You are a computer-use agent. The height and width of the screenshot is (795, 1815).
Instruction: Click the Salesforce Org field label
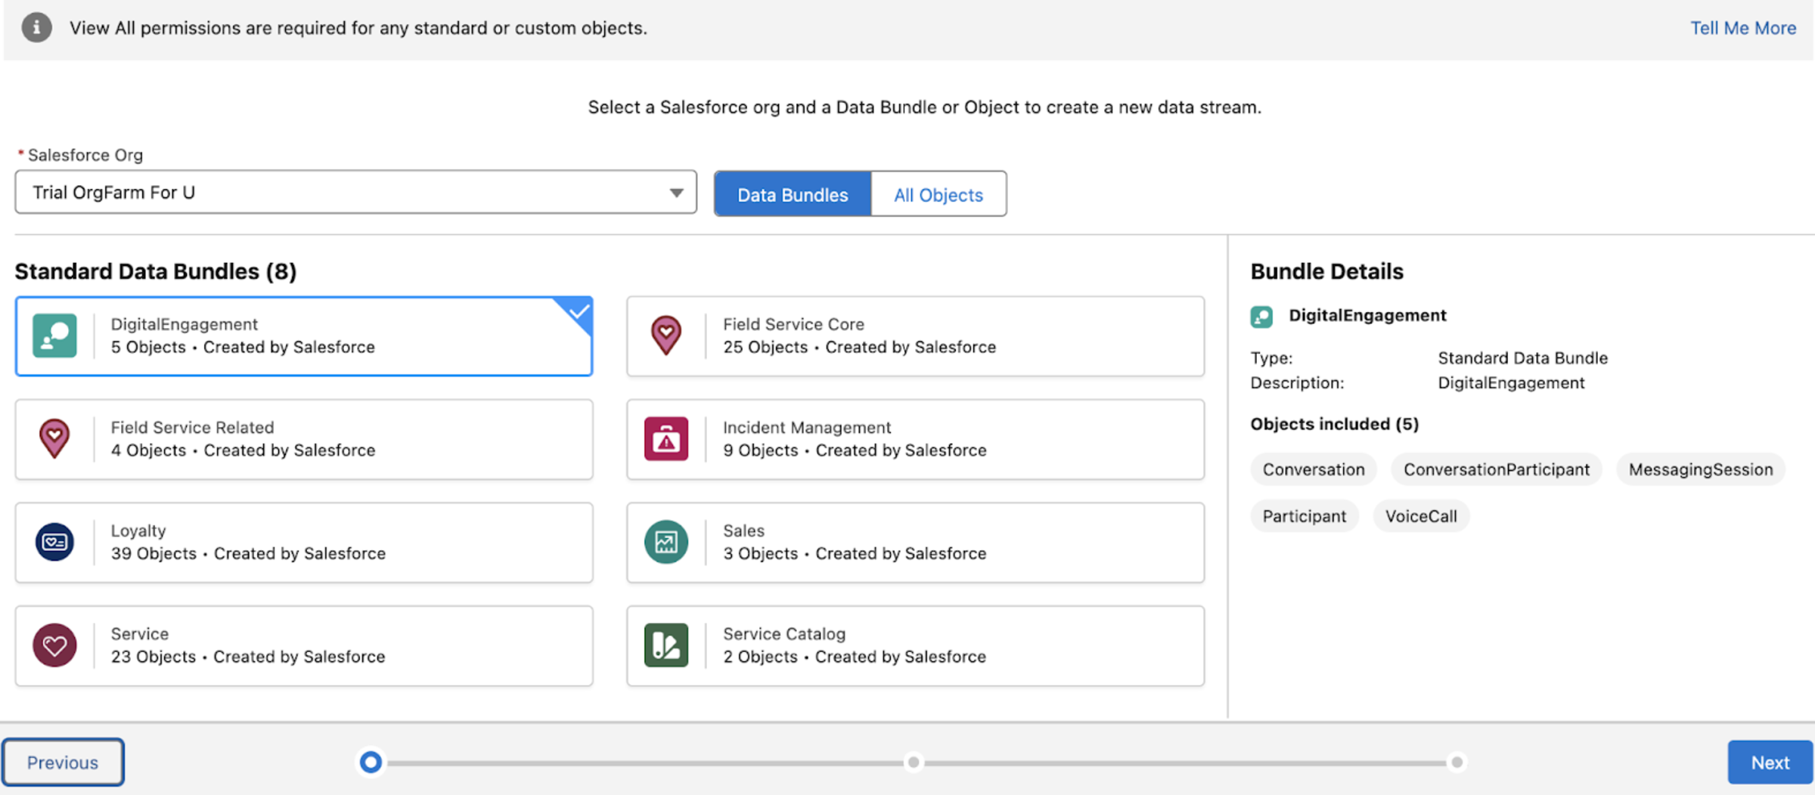pos(85,155)
